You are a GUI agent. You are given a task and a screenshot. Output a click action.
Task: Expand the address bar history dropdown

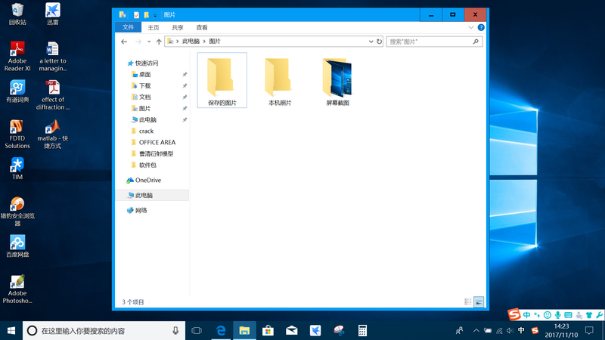point(370,42)
